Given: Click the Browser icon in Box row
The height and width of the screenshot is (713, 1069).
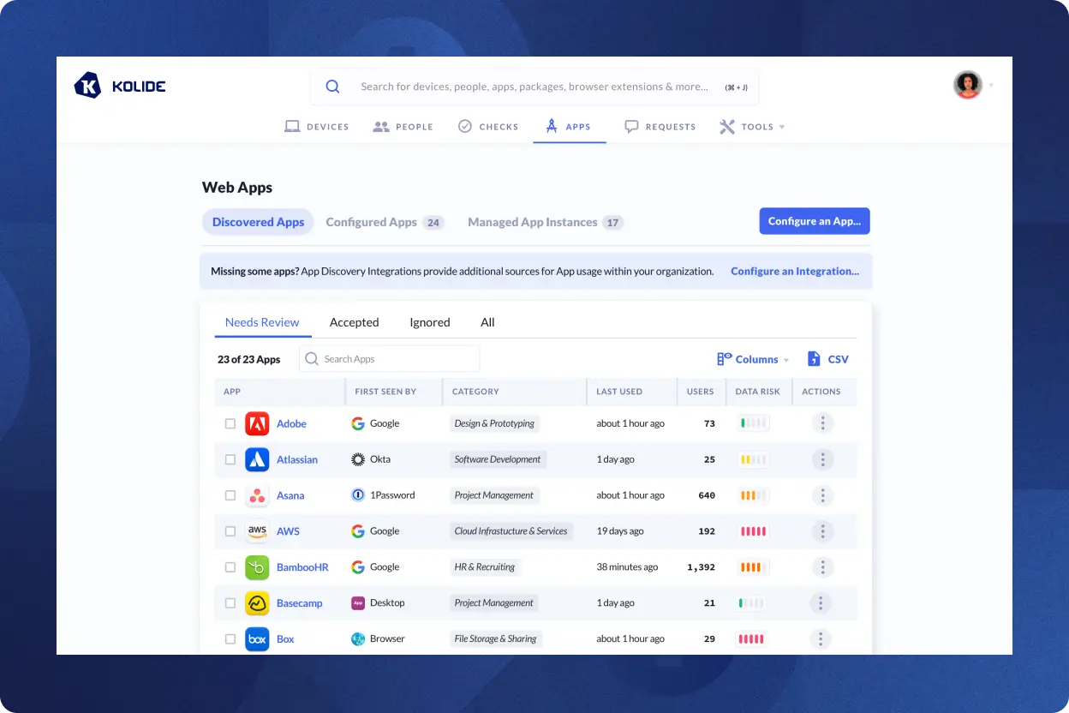Looking at the screenshot, I should (x=358, y=639).
